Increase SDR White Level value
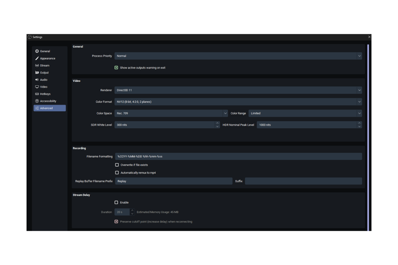The height and width of the screenshot is (265, 398). [218, 123]
